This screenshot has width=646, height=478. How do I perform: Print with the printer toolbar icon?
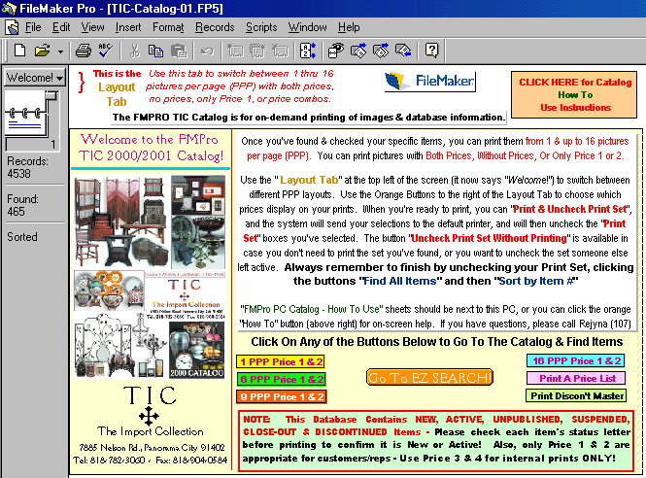click(84, 51)
